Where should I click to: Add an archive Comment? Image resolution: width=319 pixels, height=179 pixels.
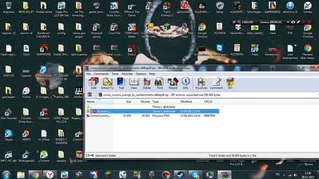pos(216,83)
